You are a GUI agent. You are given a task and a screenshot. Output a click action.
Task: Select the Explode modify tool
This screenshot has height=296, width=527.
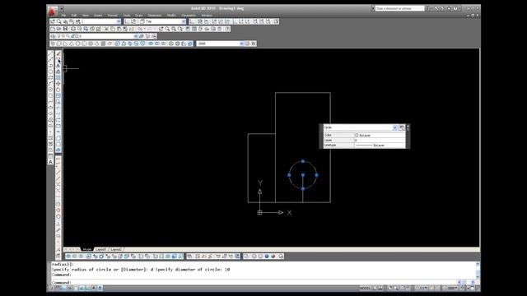tap(58, 150)
